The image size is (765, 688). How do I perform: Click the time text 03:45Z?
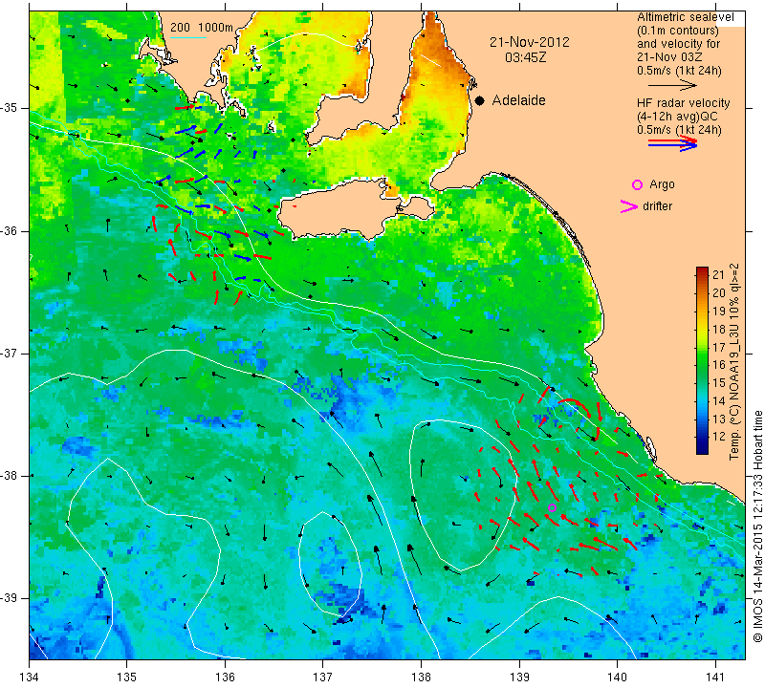(525, 57)
